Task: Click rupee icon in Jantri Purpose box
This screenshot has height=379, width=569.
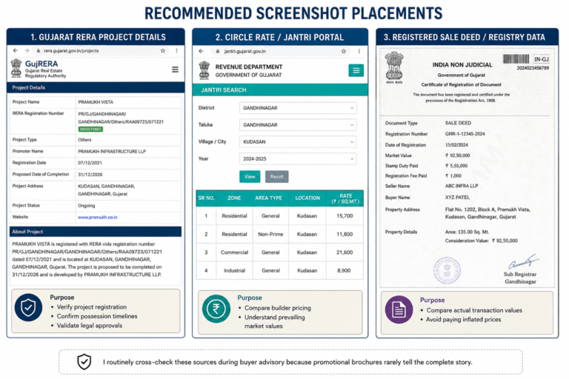Action: tap(216, 309)
